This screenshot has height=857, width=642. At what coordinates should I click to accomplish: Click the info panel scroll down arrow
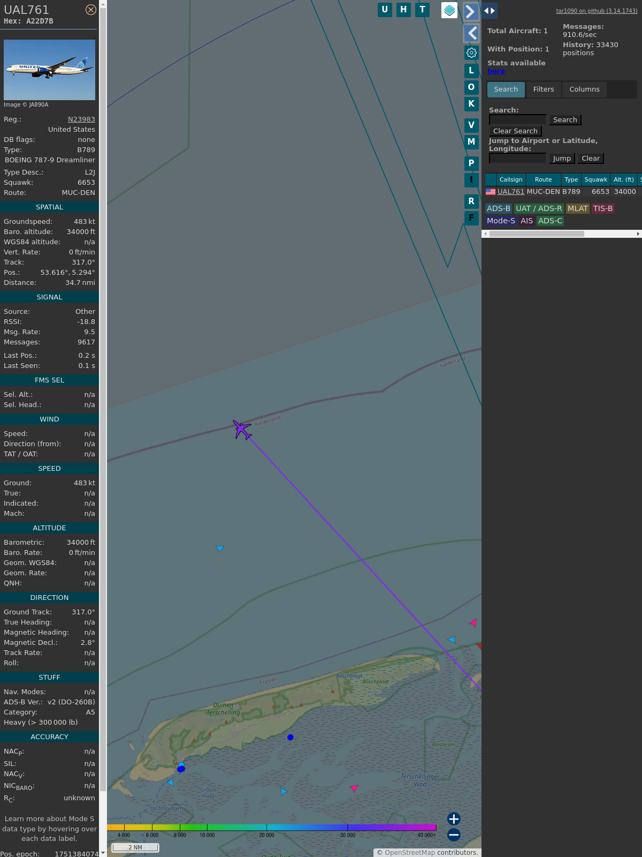point(103,853)
